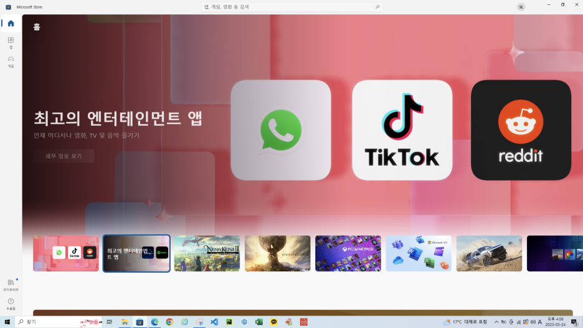This screenshot has height=328, width=583.
Task: Click the Microsoft Store title bar icon
Action: (x=8, y=7)
